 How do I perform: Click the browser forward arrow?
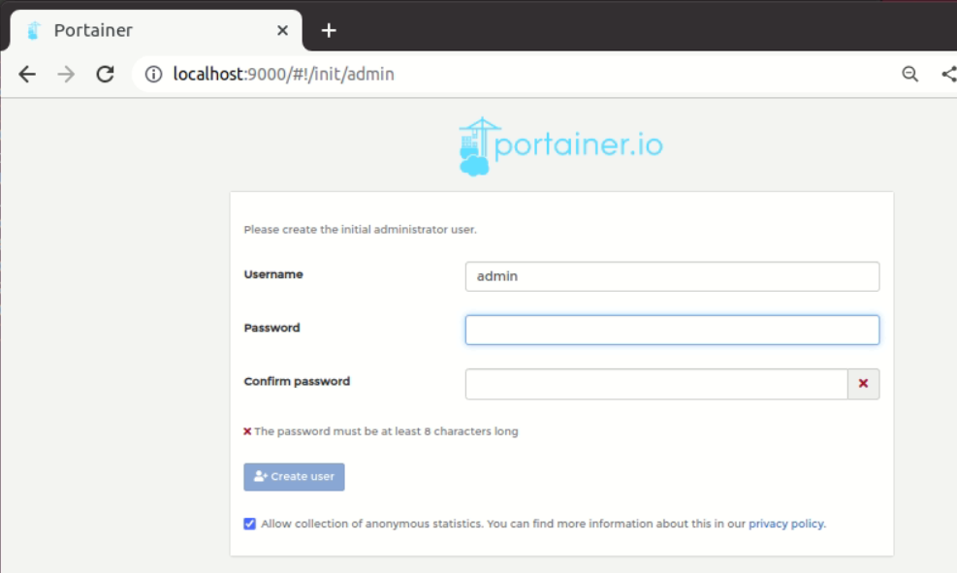click(66, 74)
